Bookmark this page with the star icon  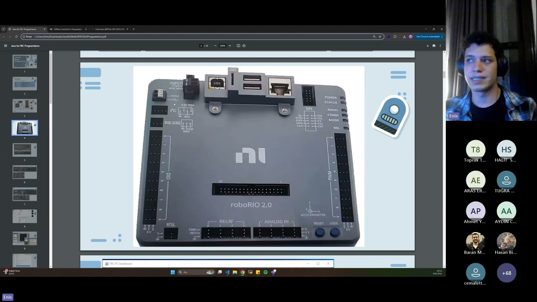point(380,36)
